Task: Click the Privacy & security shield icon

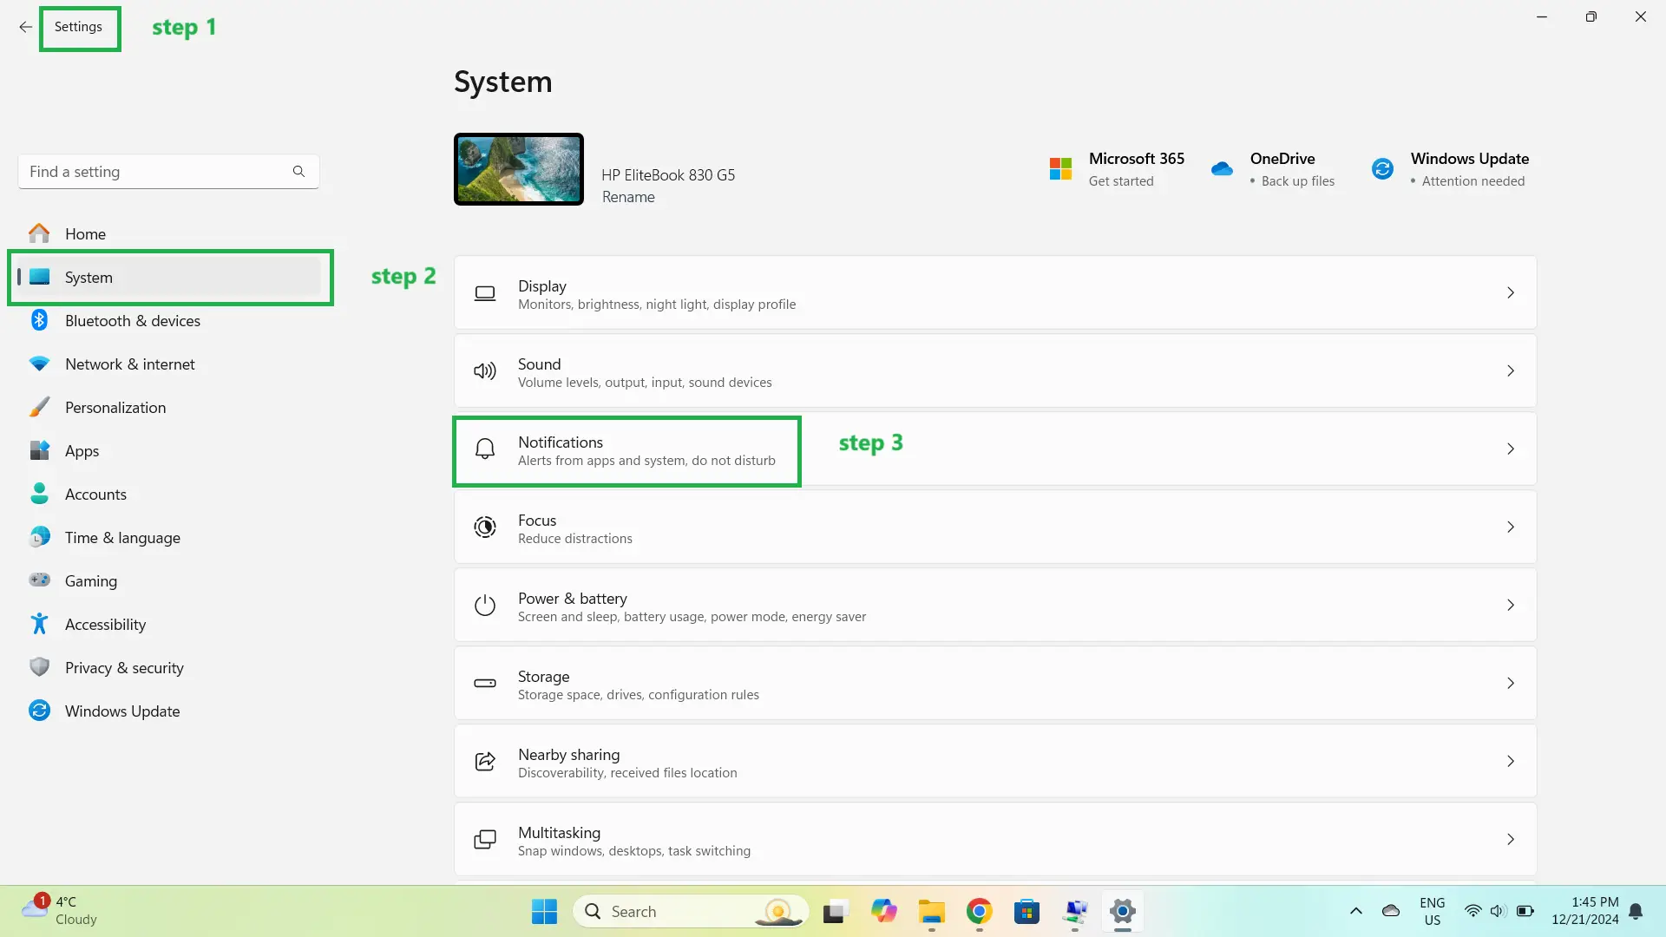Action: click(39, 667)
